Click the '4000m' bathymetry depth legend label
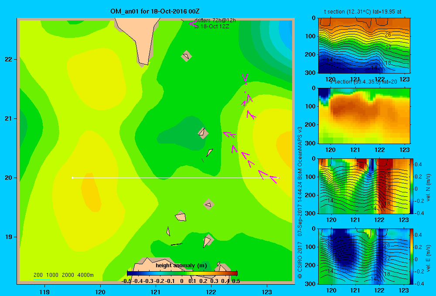The width and height of the screenshot is (436, 296). (x=85, y=275)
